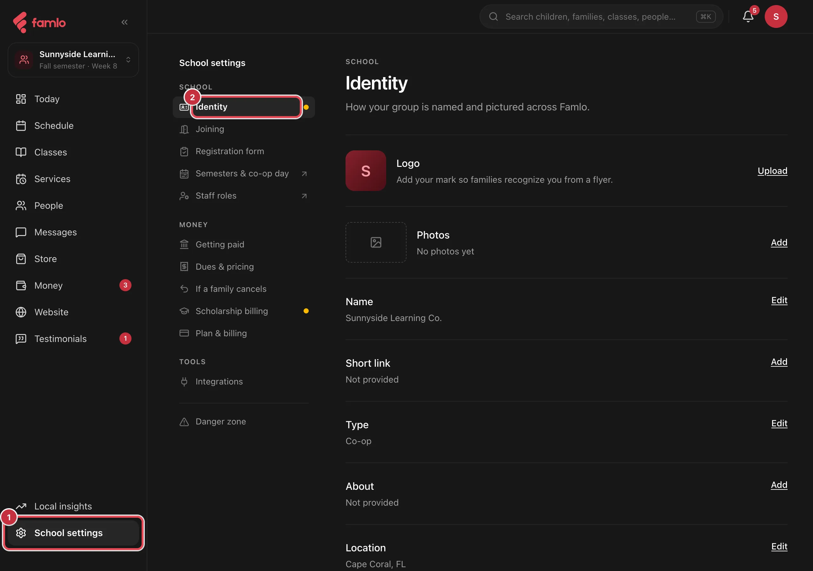Collapse the sidebar with the double-chevron icon
The width and height of the screenshot is (813, 571).
[124, 22]
